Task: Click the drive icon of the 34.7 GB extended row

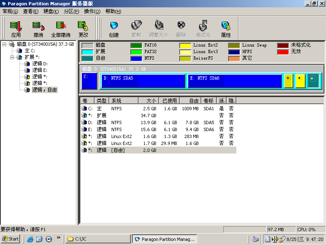Action: pyautogui.click(x=84, y=115)
